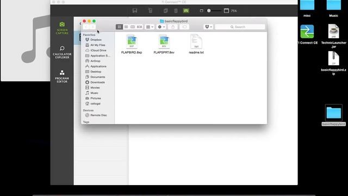This screenshot has width=348, height=196.
Task: Open Pictures in Finder sidebar
Action: 96,98
